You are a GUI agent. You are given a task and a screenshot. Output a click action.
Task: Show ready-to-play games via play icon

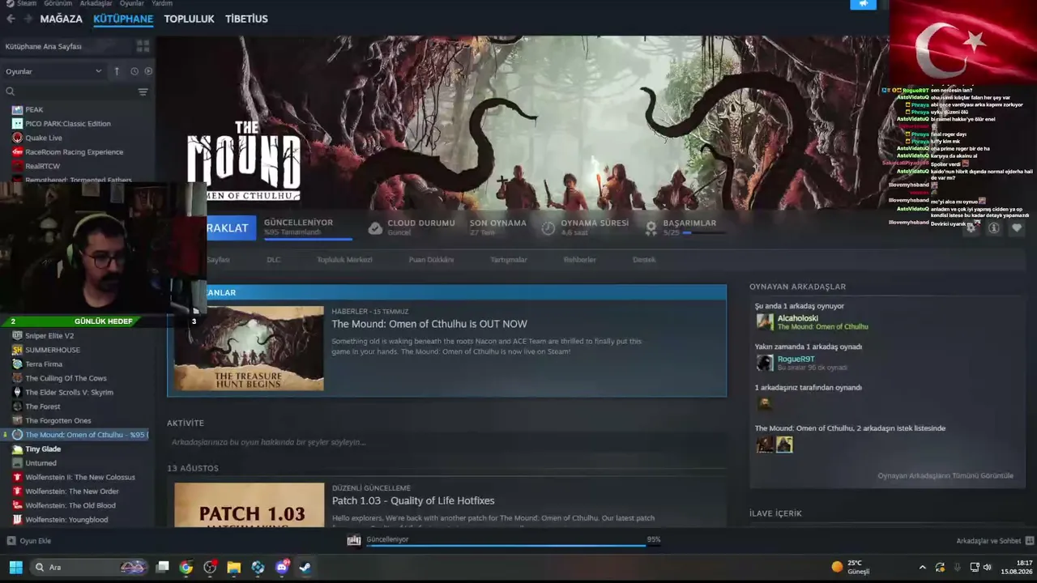pyautogui.click(x=148, y=71)
